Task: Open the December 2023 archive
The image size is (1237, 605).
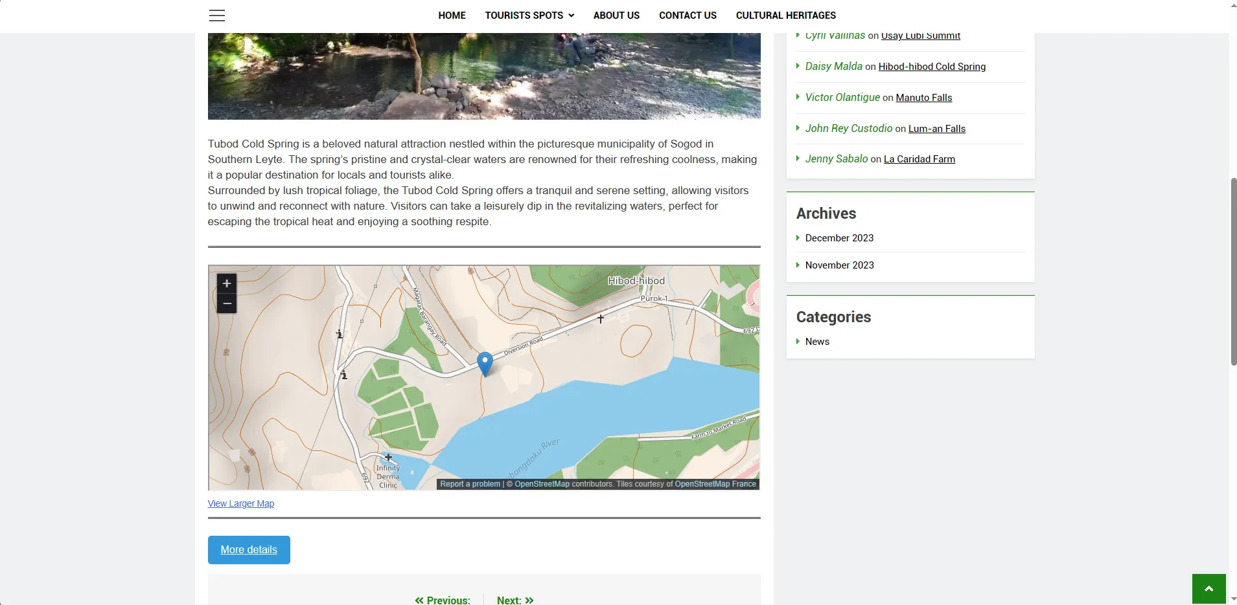Action: pos(839,238)
